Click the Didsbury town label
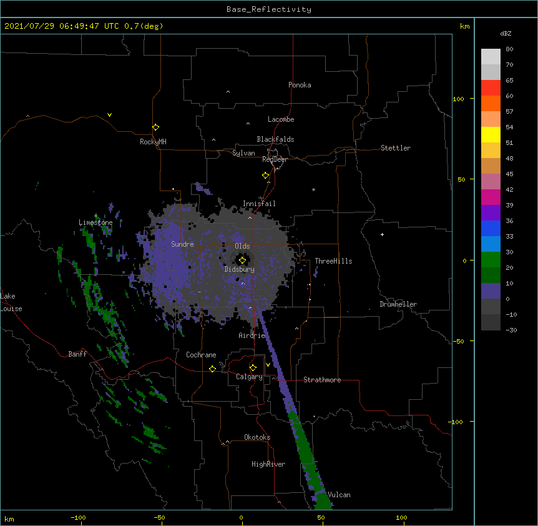The image size is (538, 526). pyautogui.click(x=240, y=269)
